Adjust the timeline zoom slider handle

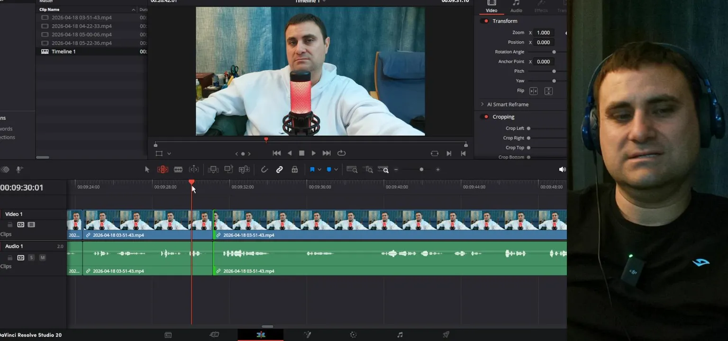coord(421,170)
